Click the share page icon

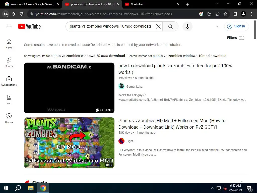pos(217,14)
